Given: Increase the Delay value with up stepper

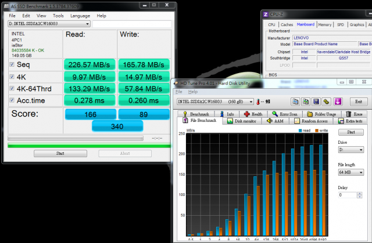Looking at the screenshot, I should pyautogui.click(x=359, y=194).
